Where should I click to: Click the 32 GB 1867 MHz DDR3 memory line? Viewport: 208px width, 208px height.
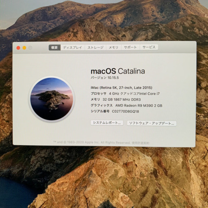(121, 100)
